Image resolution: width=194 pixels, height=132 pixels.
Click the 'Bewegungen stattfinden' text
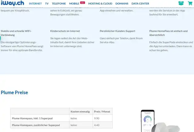(x=65, y=14)
